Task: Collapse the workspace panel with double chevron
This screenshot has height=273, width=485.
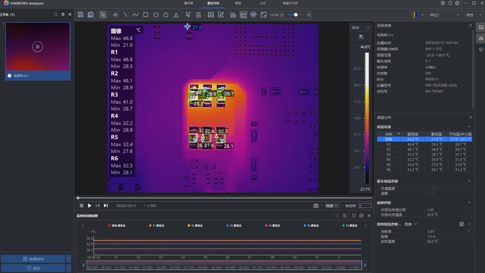Action: tap(70, 15)
